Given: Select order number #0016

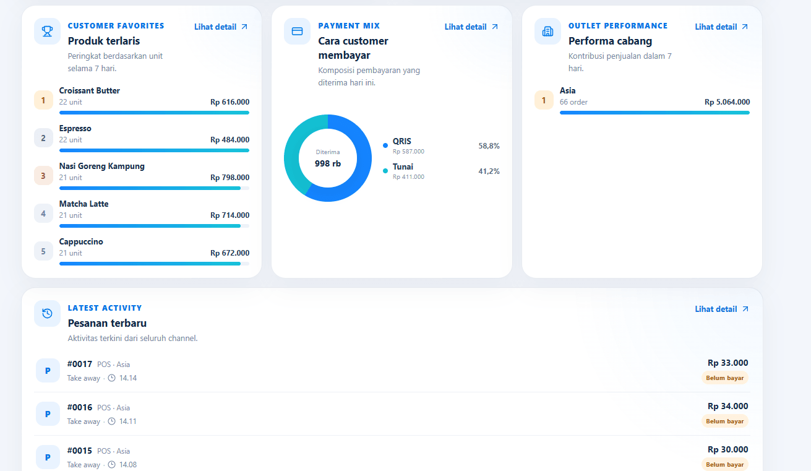Looking at the screenshot, I should coord(80,407).
